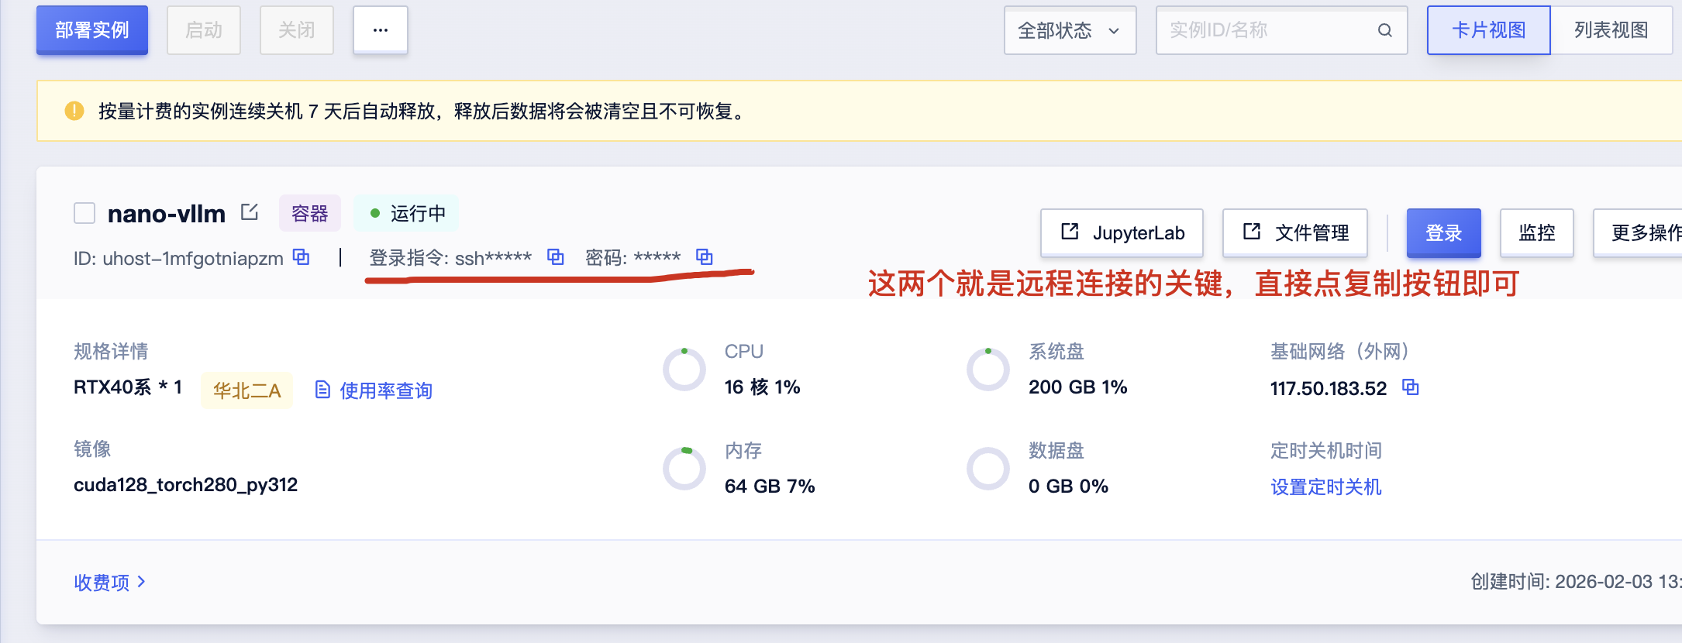Image resolution: width=1682 pixels, height=643 pixels.
Task: Click the memory usage ring indicator
Action: (x=684, y=468)
